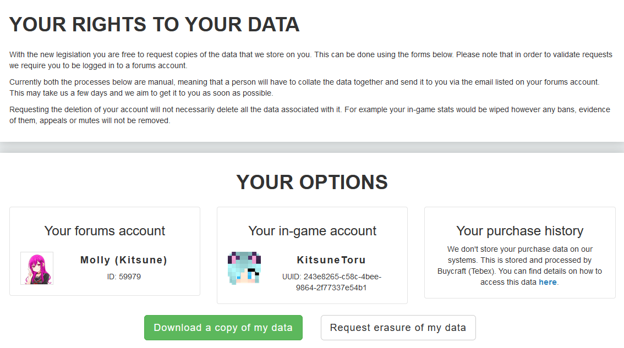This screenshot has height=348, width=624.
Task: Click the paragraph about new legislation
Action: [311, 60]
